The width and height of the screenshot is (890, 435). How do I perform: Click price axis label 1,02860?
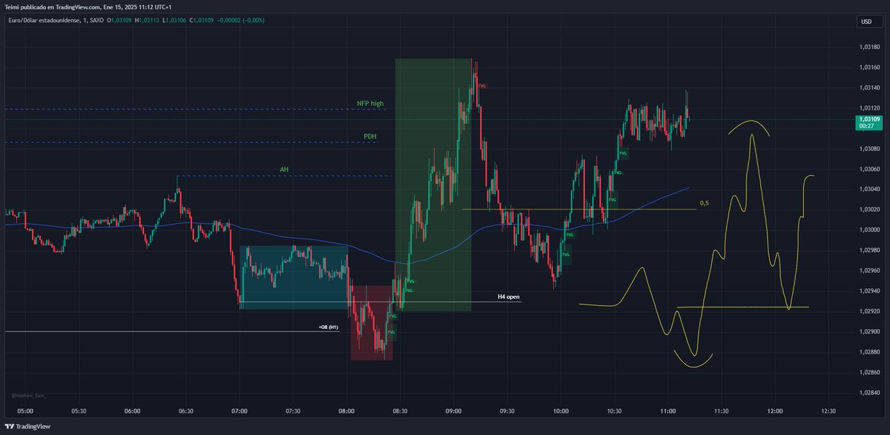click(x=868, y=372)
